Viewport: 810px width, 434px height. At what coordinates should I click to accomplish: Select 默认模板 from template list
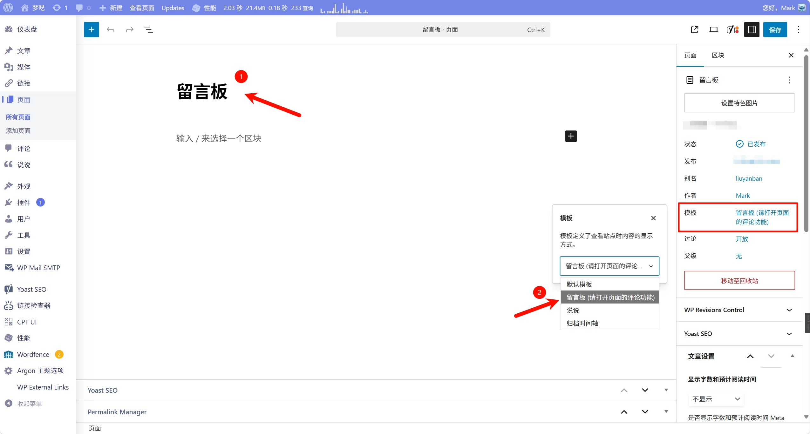click(x=609, y=284)
